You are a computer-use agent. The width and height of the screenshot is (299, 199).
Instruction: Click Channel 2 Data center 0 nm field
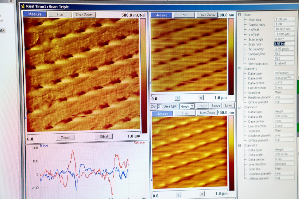point(284,121)
